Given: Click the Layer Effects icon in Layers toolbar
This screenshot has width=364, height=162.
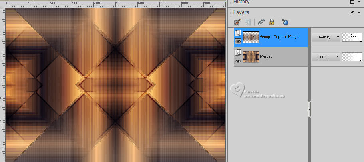Looking at the screenshot, I should click(x=248, y=22).
